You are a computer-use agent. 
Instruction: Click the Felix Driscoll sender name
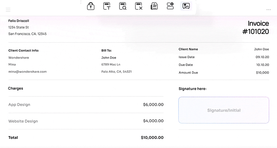pyautogui.click(x=18, y=21)
